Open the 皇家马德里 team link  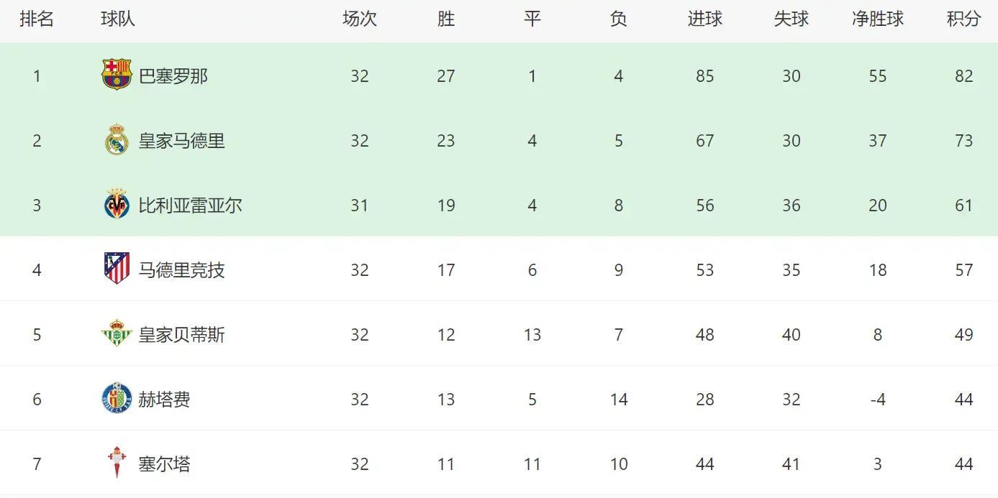pyautogui.click(x=181, y=141)
